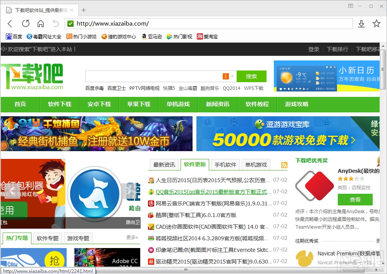Click the green 搜索 button
Viewport: 387px width, 274px height.
pos(251,76)
